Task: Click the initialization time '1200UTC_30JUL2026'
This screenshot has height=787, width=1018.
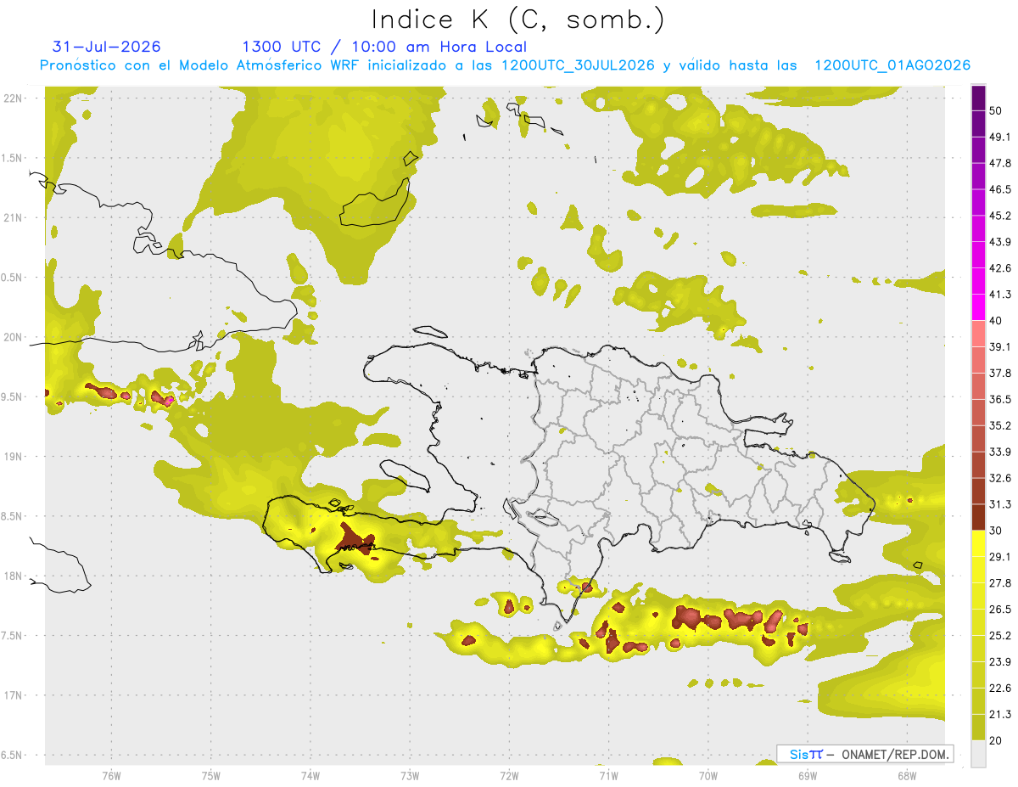Action: click(x=578, y=65)
